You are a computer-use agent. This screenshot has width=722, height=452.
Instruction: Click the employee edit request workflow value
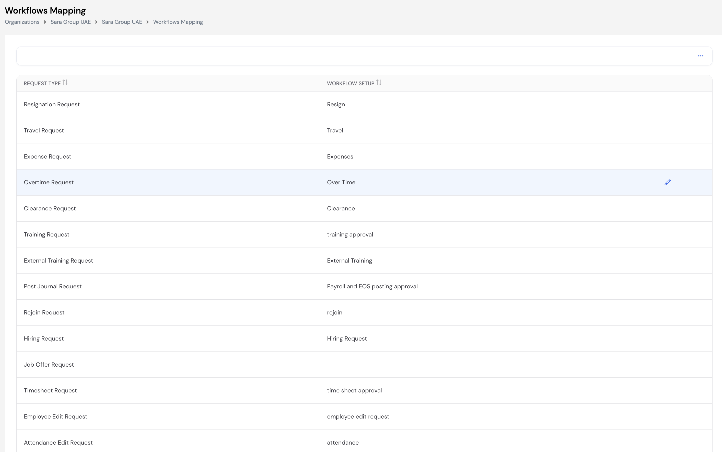(x=358, y=416)
